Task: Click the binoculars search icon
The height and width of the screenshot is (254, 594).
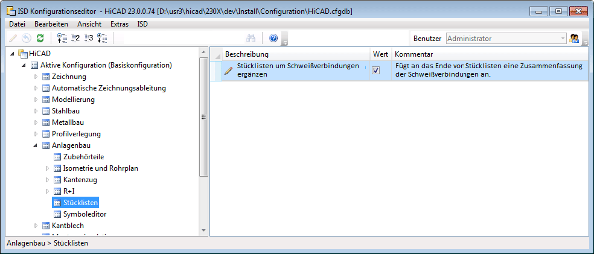Action: coord(251,38)
